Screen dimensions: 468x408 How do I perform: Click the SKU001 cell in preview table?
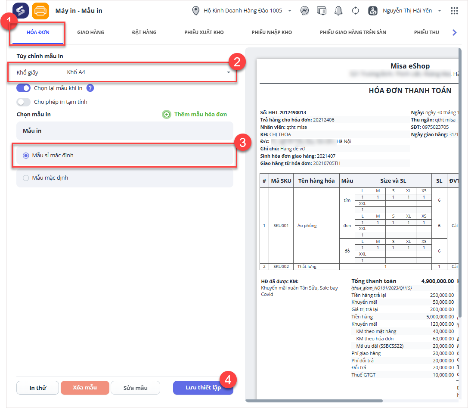pos(281,225)
